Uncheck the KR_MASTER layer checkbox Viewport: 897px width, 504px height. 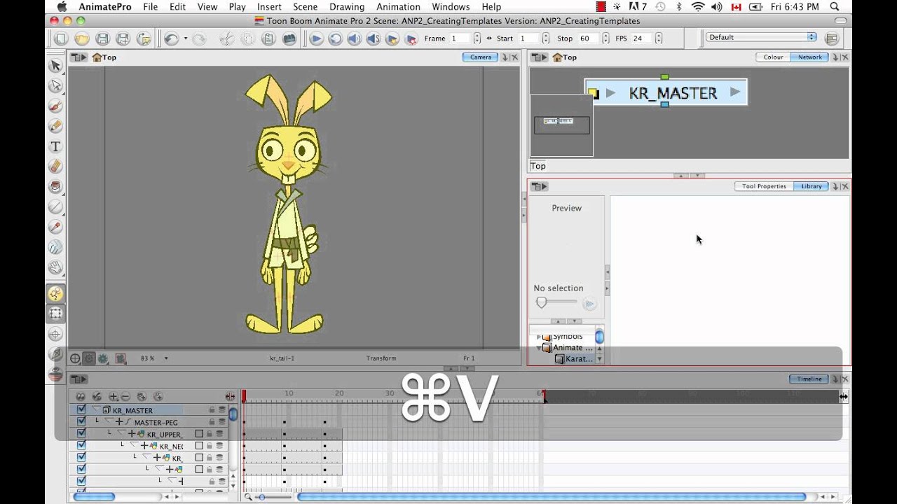pos(81,410)
